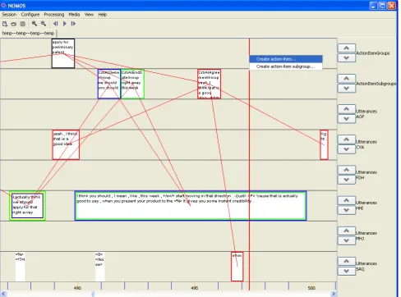Click down arrow for Utterances AOF
The image size is (401, 297).
[346, 119]
